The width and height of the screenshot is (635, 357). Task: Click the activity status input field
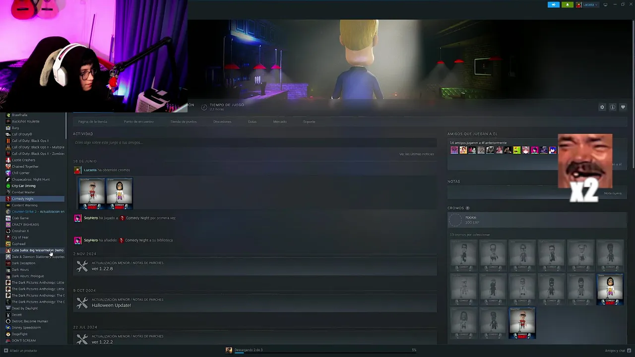click(x=254, y=143)
